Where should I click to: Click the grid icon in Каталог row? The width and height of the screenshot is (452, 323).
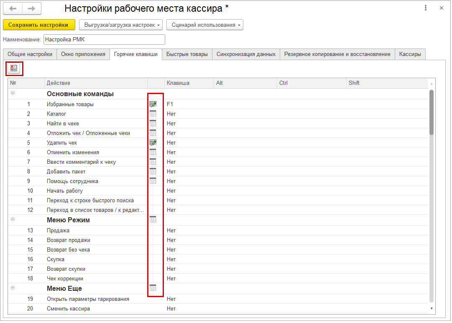(153, 114)
